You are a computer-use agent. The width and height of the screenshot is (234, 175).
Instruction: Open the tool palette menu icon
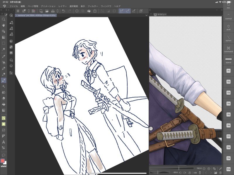click(x=2, y=14)
